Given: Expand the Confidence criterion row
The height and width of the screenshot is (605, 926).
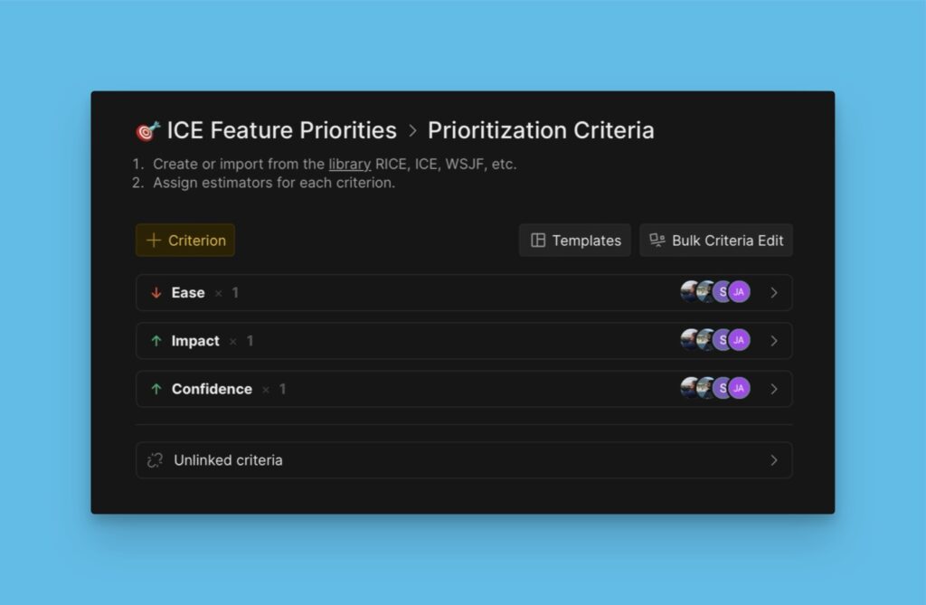Looking at the screenshot, I should coord(774,389).
